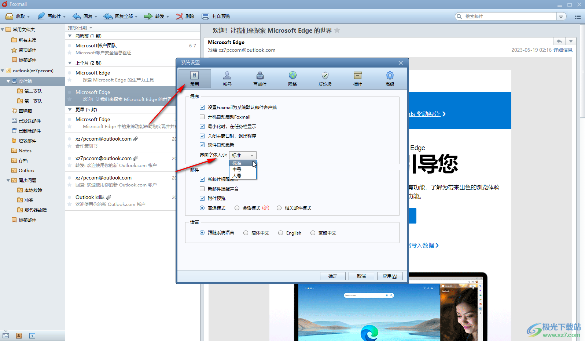Open the 插件 plugins settings tab
The image size is (585, 341).
tap(357, 79)
